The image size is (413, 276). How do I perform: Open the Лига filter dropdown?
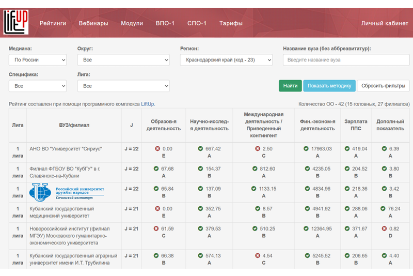point(123,86)
